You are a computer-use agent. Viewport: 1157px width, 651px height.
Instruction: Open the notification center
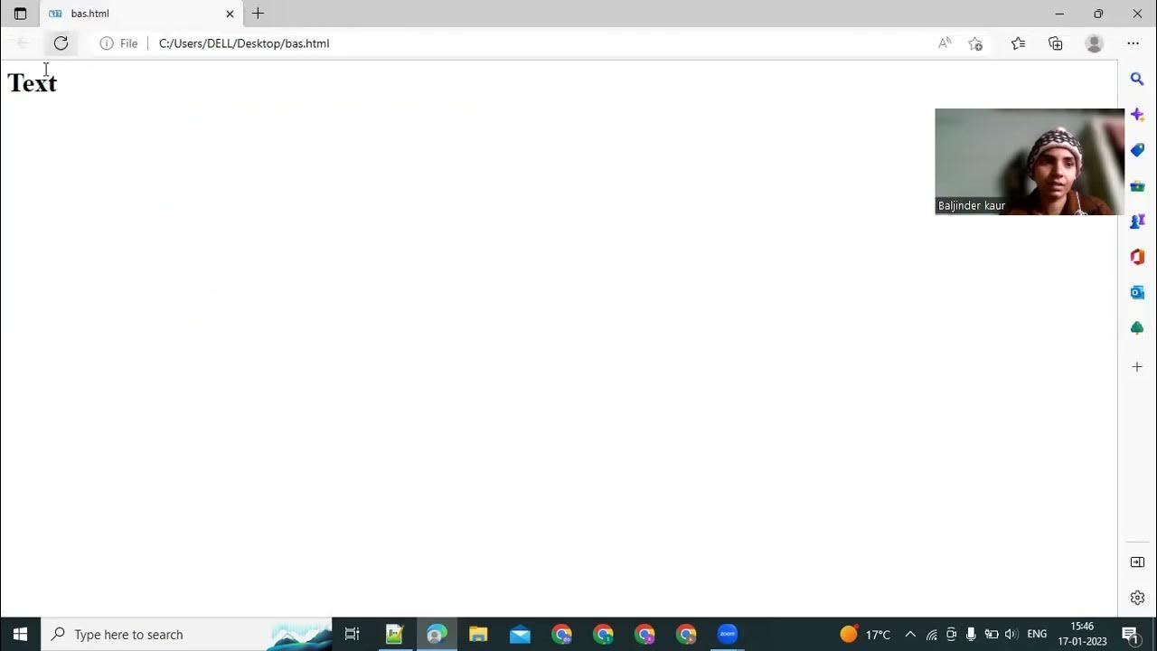pyautogui.click(x=1130, y=634)
